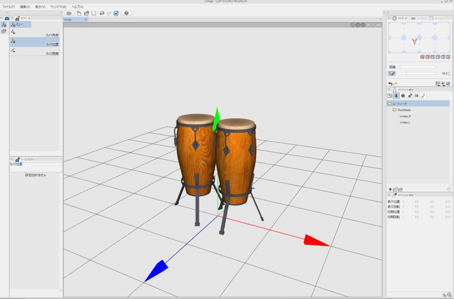
Task: Click the ツールプロパティ panel tab
Action: click(x=26, y=159)
